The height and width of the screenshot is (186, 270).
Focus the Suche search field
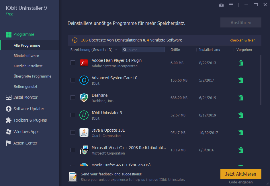(x=143, y=50)
